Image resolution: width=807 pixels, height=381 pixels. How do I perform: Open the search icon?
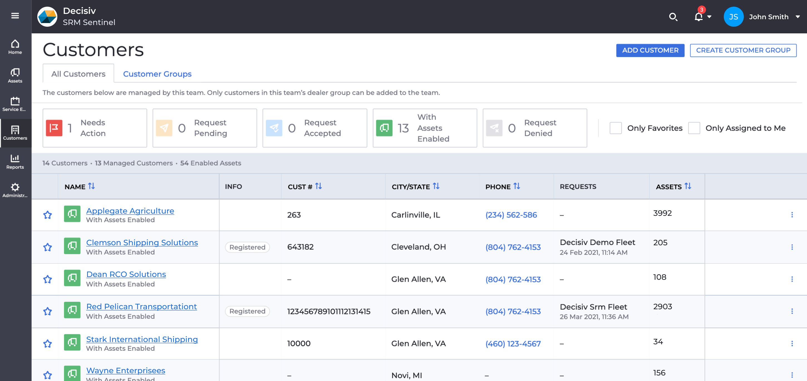pyautogui.click(x=673, y=17)
